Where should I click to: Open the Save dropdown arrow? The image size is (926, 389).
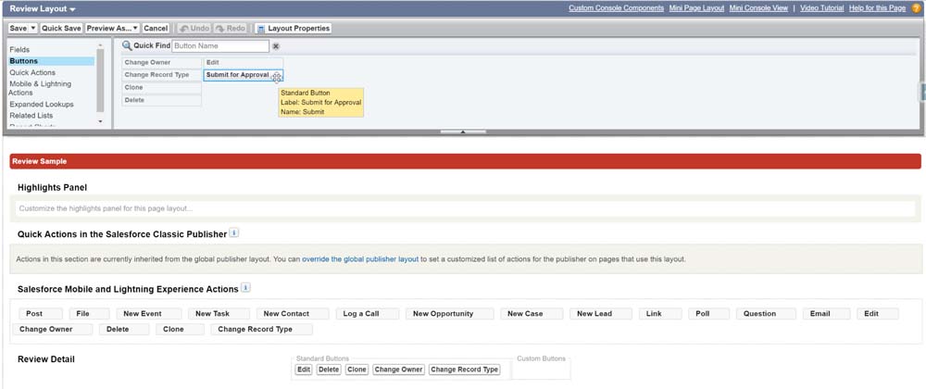coord(32,29)
